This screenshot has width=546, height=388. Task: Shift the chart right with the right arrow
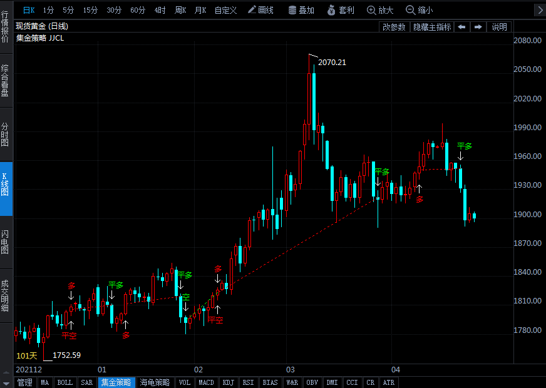pos(478,27)
